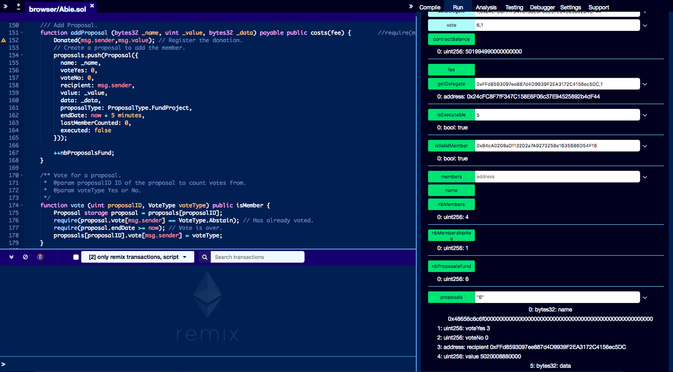This screenshot has width=673, height=372.
Task: Call the members getter button
Action: [451, 177]
